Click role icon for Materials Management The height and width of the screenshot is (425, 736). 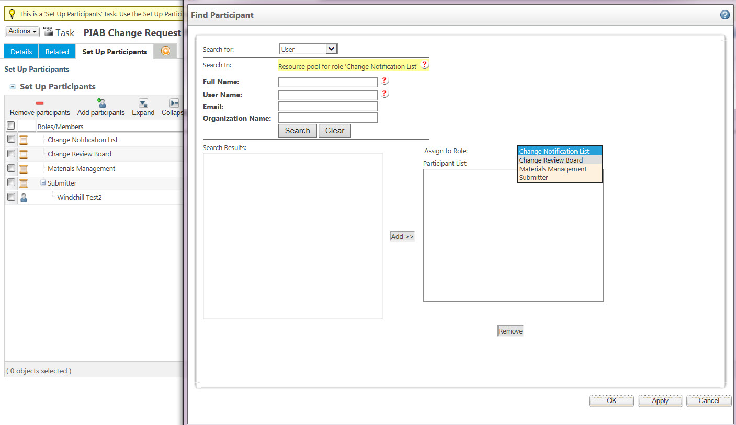[x=24, y=169]
